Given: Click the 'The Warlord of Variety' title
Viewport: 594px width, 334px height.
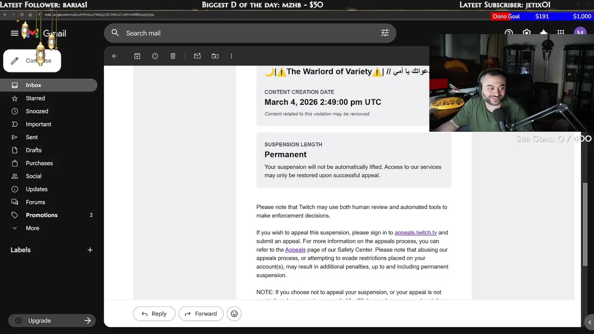Looking at the screenshot, I should [x=329, y=72].
